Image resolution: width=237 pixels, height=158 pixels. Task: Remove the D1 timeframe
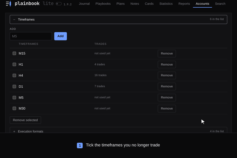167,86
